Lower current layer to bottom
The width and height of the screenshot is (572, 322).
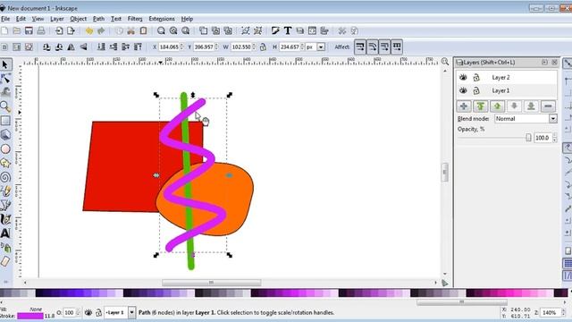531,106
